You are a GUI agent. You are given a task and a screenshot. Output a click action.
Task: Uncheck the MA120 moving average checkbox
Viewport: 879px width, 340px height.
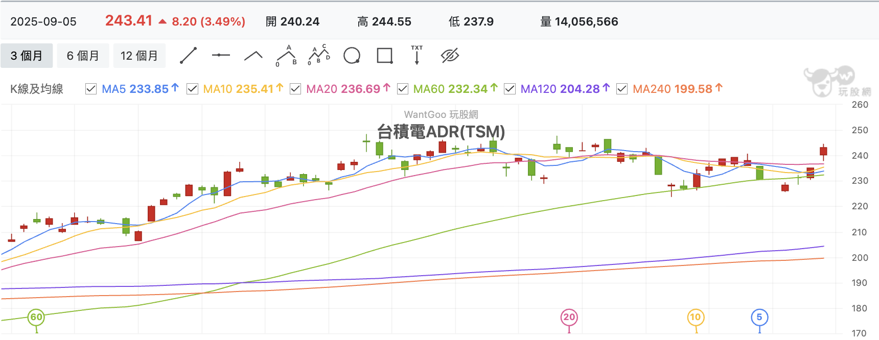(510, 89)
